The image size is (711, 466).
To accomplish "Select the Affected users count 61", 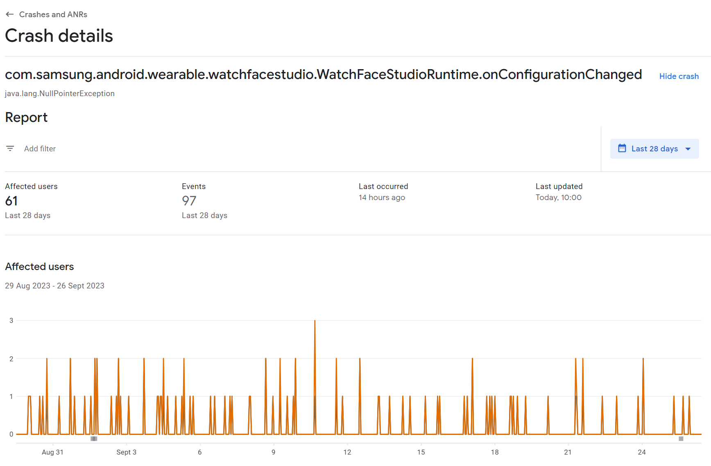I will (11, 201).
